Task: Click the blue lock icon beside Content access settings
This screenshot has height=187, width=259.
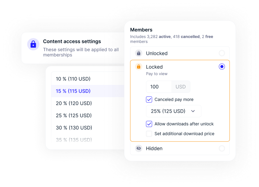Action: [33, 44]
